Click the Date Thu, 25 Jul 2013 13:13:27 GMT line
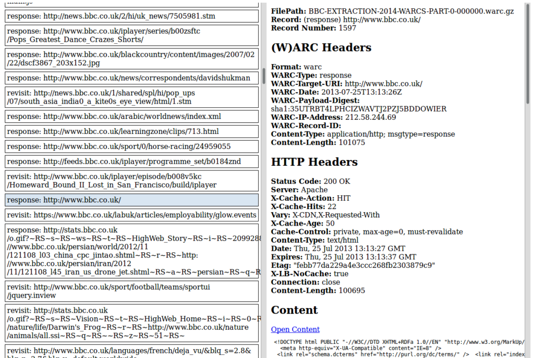The height and width of the screenshot is (358, 534). point(338,249)
